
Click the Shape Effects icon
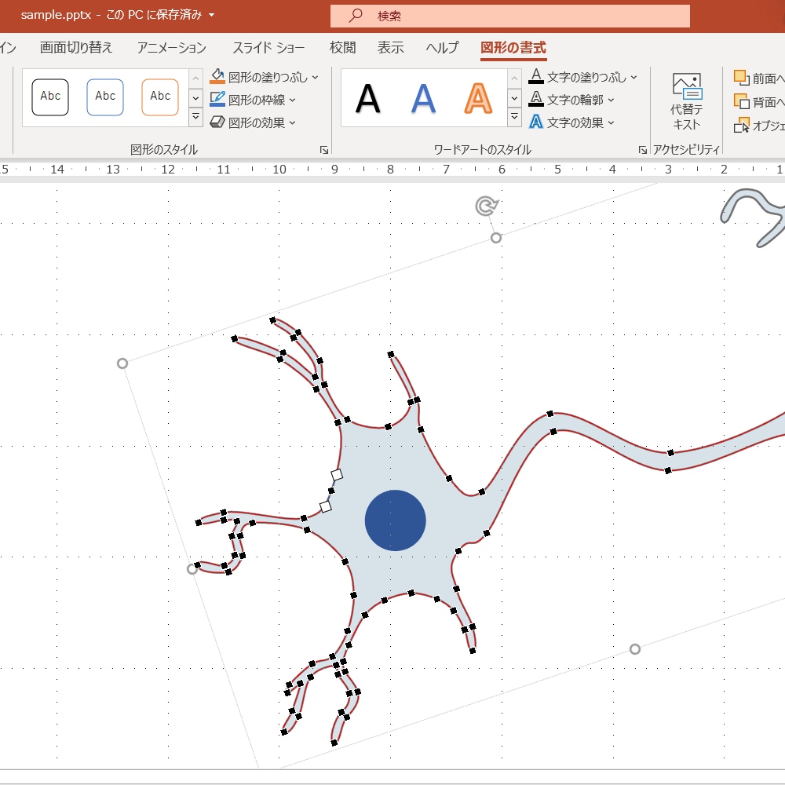pos(217,122)
